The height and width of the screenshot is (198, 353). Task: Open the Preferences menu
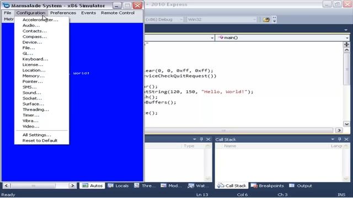[63, 13]
